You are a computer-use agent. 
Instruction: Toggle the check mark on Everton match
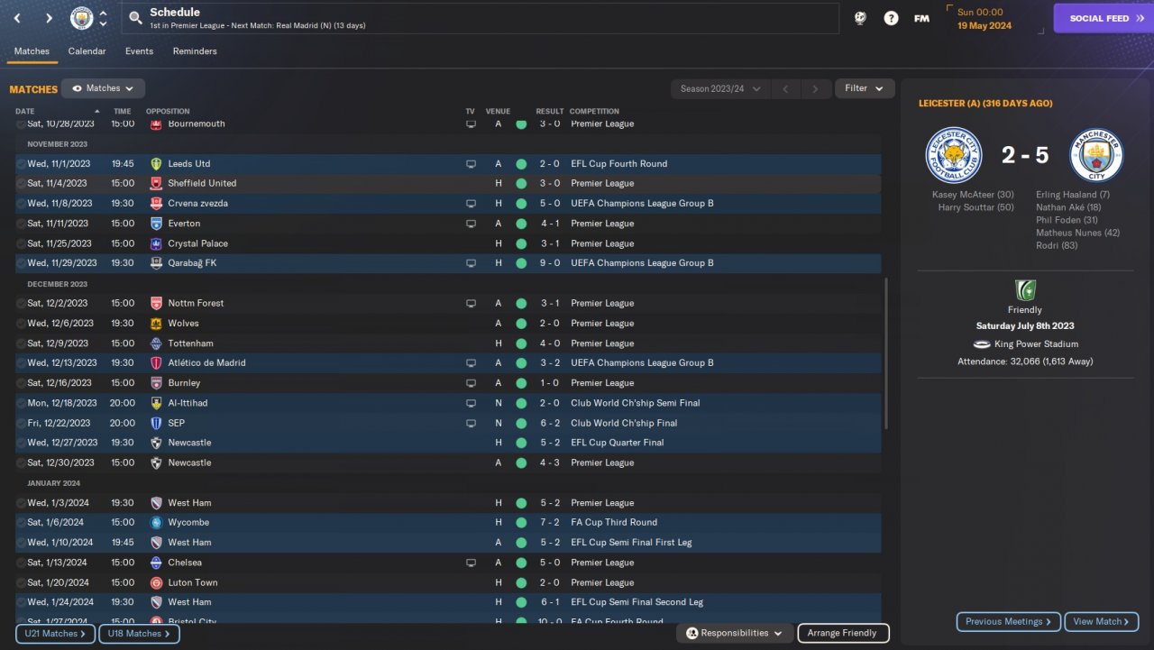pyautogui.click(x=21, y=224)
